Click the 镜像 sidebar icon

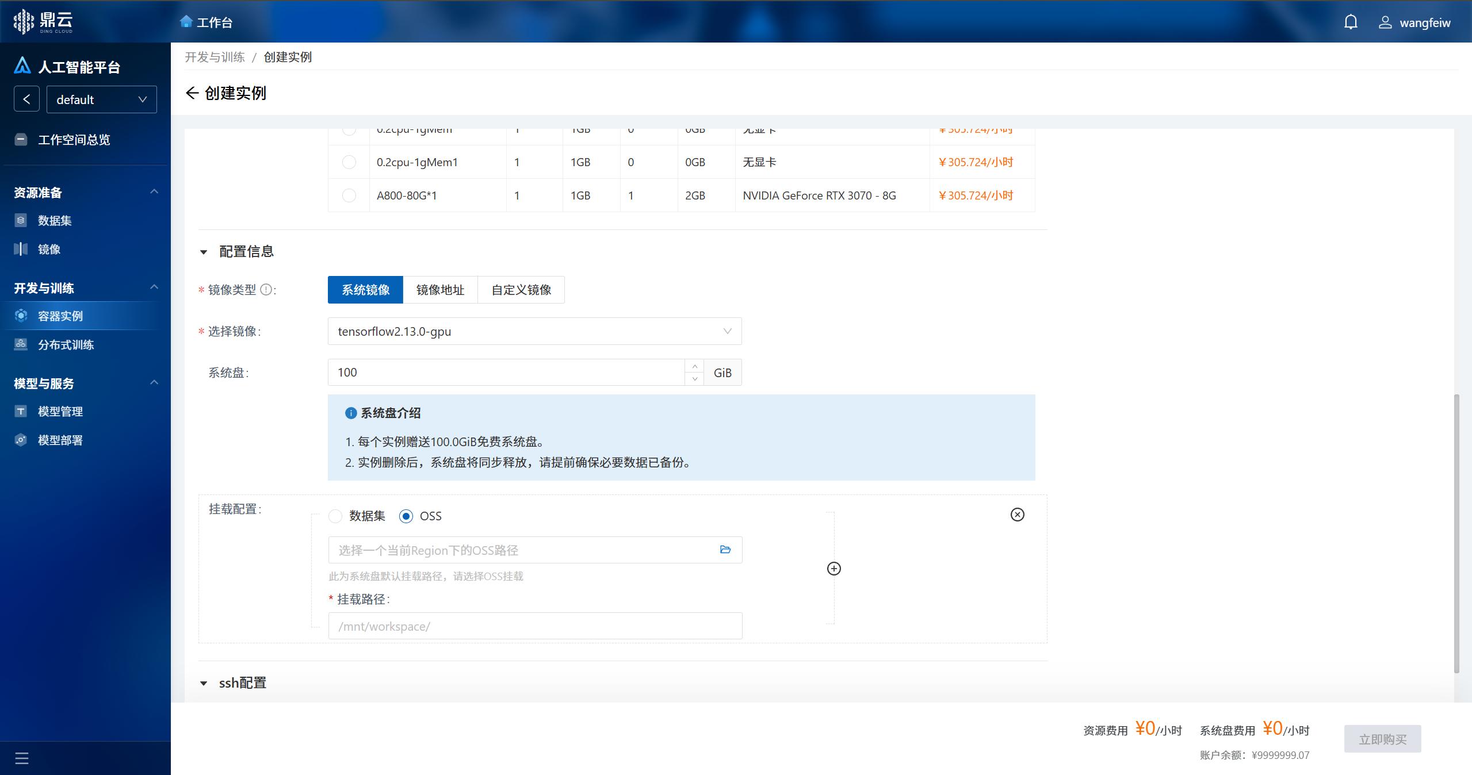click(21, 249)
